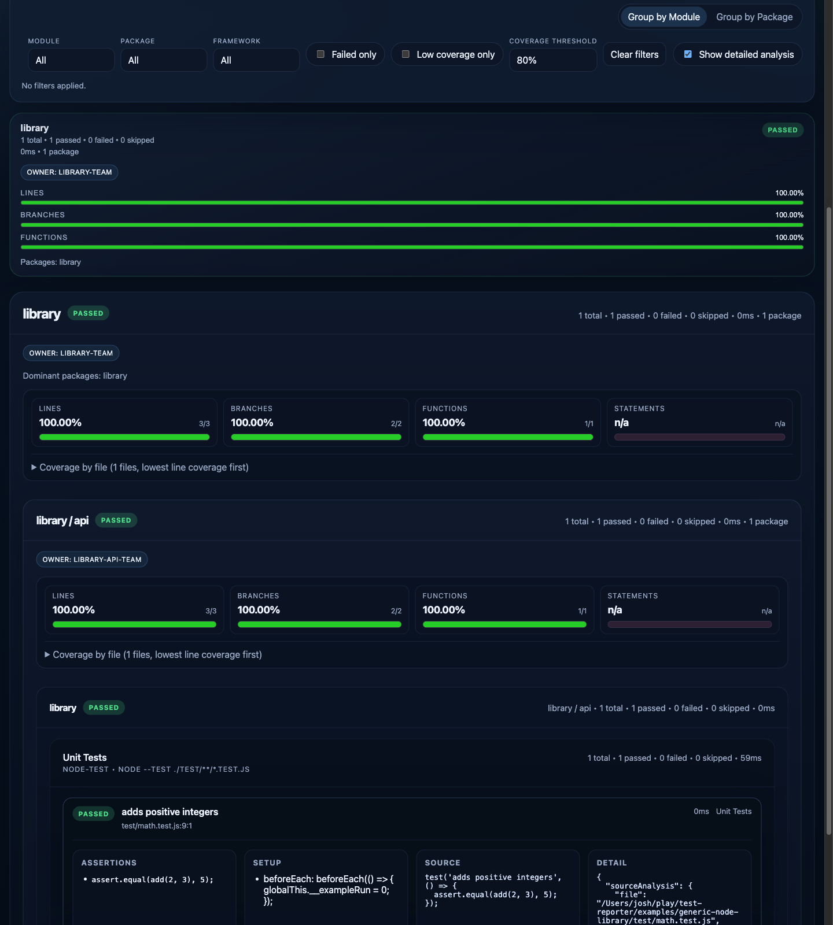Image resolution: width=833 pixels, height=925 pixels.
Task: Click the assert.equal line under ASSERTIONS
Action: point(153,880)
